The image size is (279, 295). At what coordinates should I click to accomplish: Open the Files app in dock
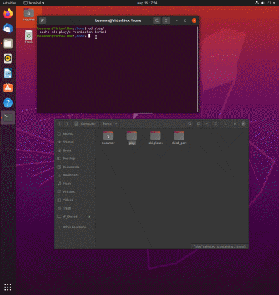click(8, 44)
